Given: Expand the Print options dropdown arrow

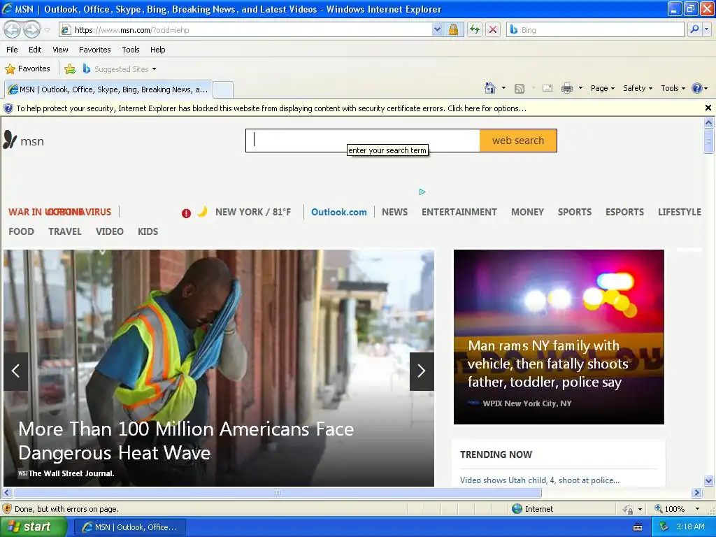Looking at the screenshot, I should (x=580, y=88).
